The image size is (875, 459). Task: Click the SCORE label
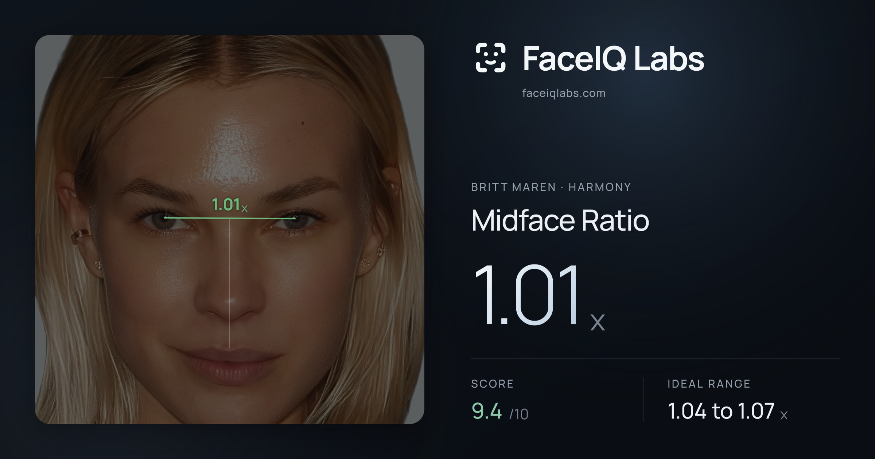pyautogui.click(x=492, y=384)
